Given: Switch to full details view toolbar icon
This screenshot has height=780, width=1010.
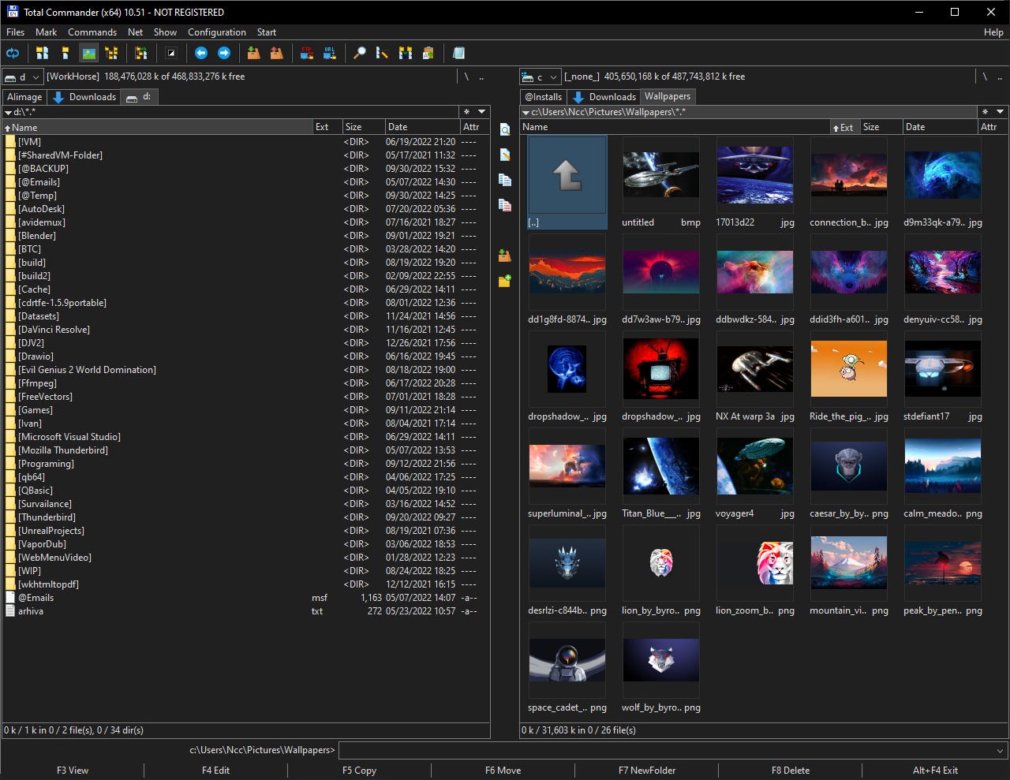Looking at the screenshot, I should pyautogui.click(x=65, y=53).
